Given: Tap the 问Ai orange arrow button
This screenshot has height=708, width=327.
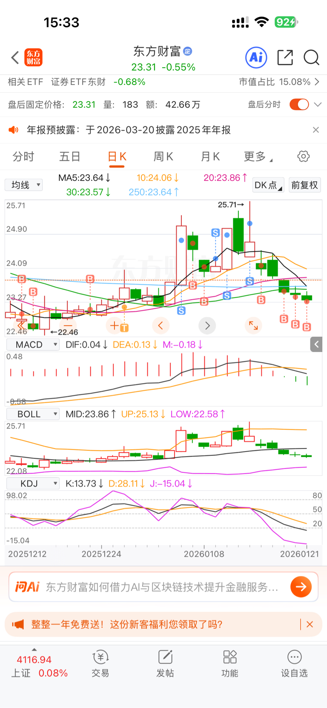Looking at the screenshot, I should (301, 587).
